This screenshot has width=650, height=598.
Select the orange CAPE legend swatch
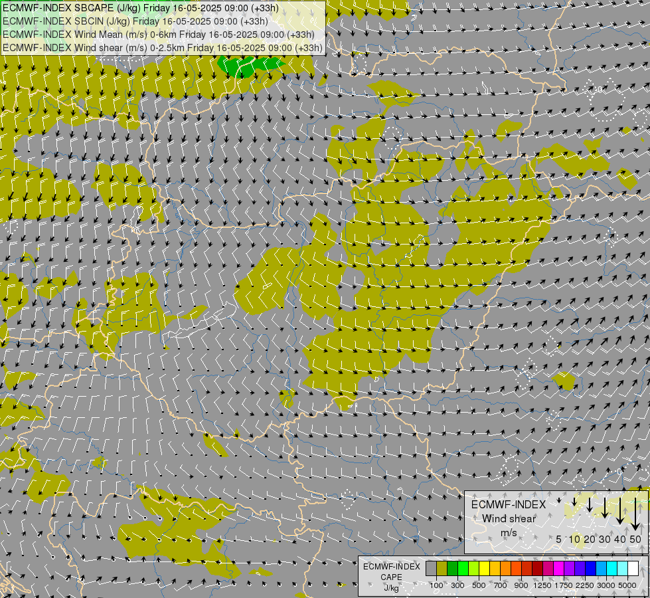pos(506,568)
